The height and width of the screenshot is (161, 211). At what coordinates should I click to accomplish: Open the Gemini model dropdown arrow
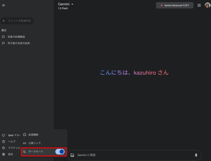72,4
